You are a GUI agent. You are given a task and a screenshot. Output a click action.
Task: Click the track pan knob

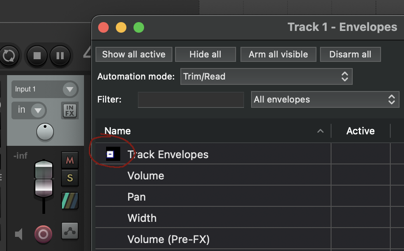point(45,132)
